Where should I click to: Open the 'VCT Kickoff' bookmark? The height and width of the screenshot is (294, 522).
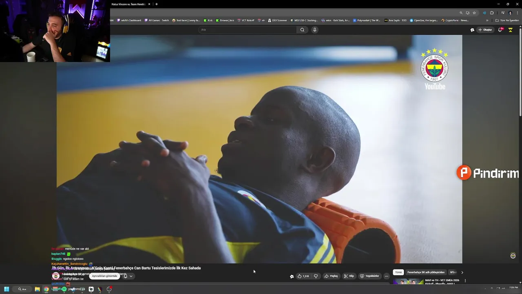(246, 20)
